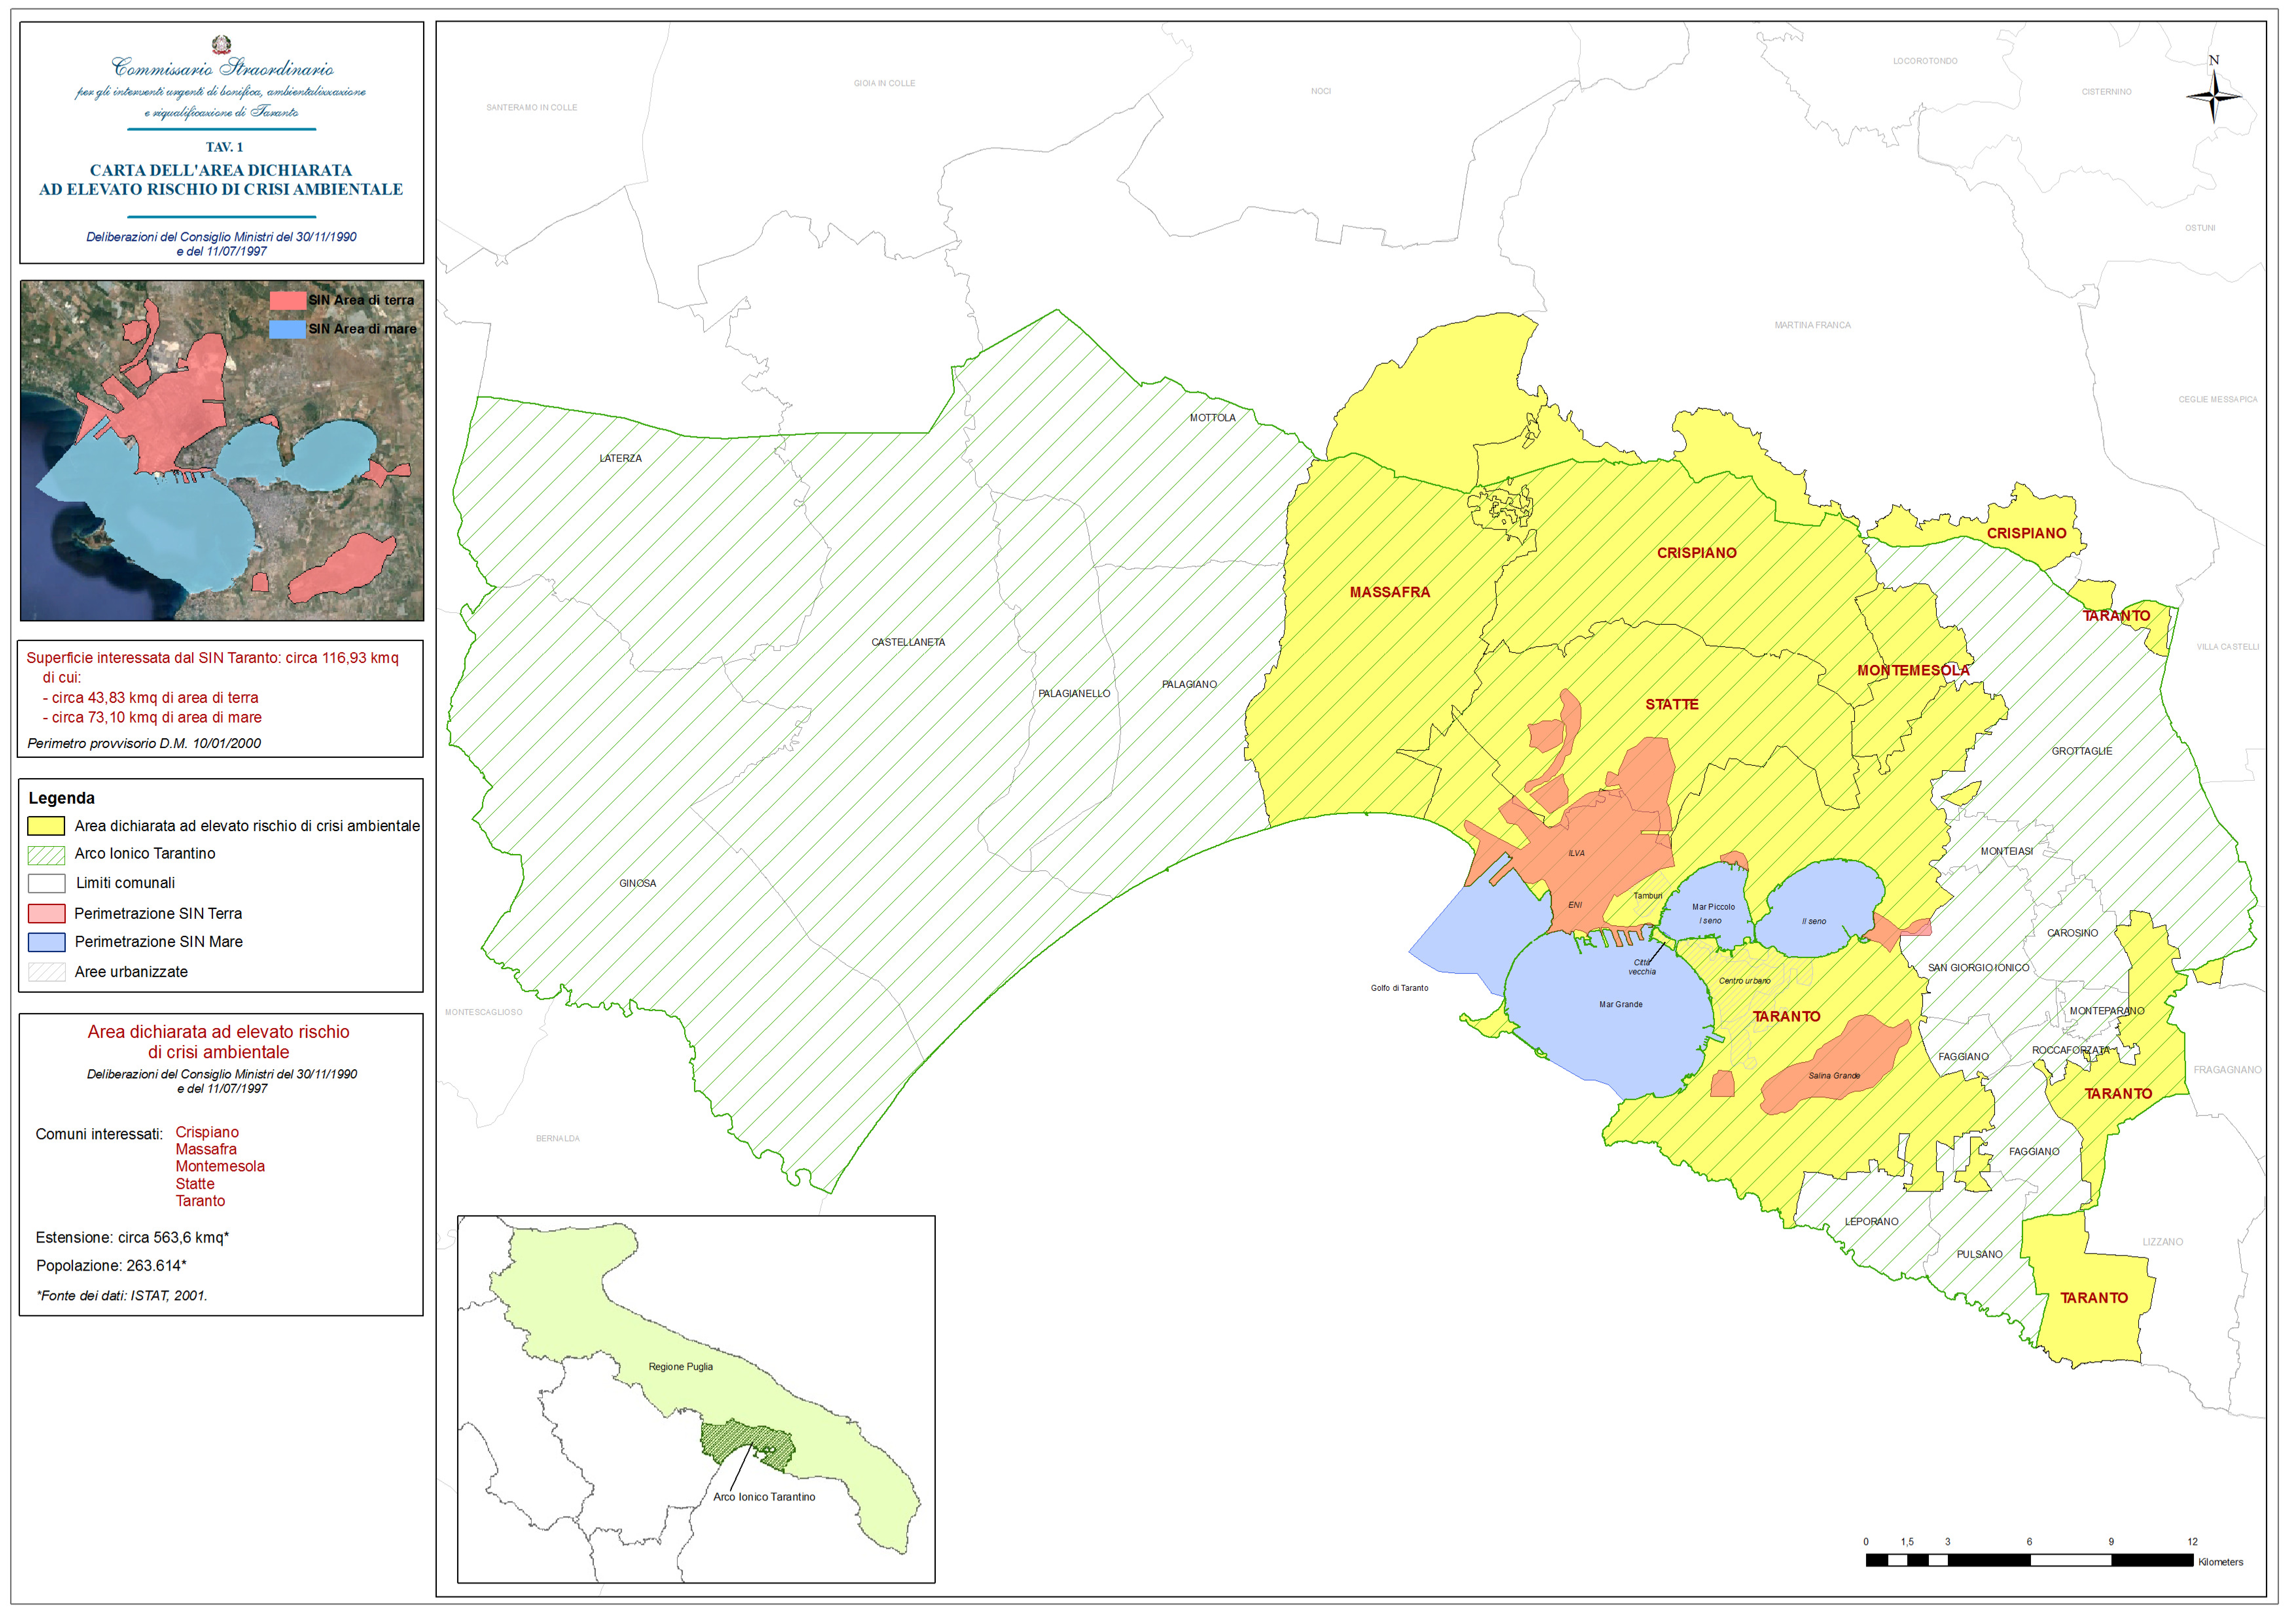The image size is (2296, 1623).
Task: Click the Salina Grande label
Action: pyautogui.click(x=1834, y=1076)
